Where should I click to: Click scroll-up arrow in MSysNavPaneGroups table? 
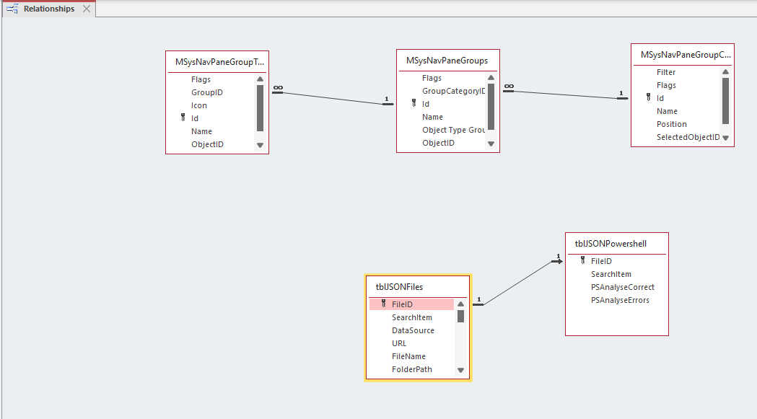click(491, 78)
